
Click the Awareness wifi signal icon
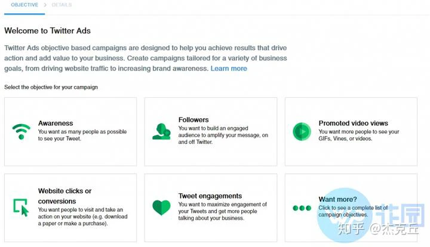(x=21, y=132)
